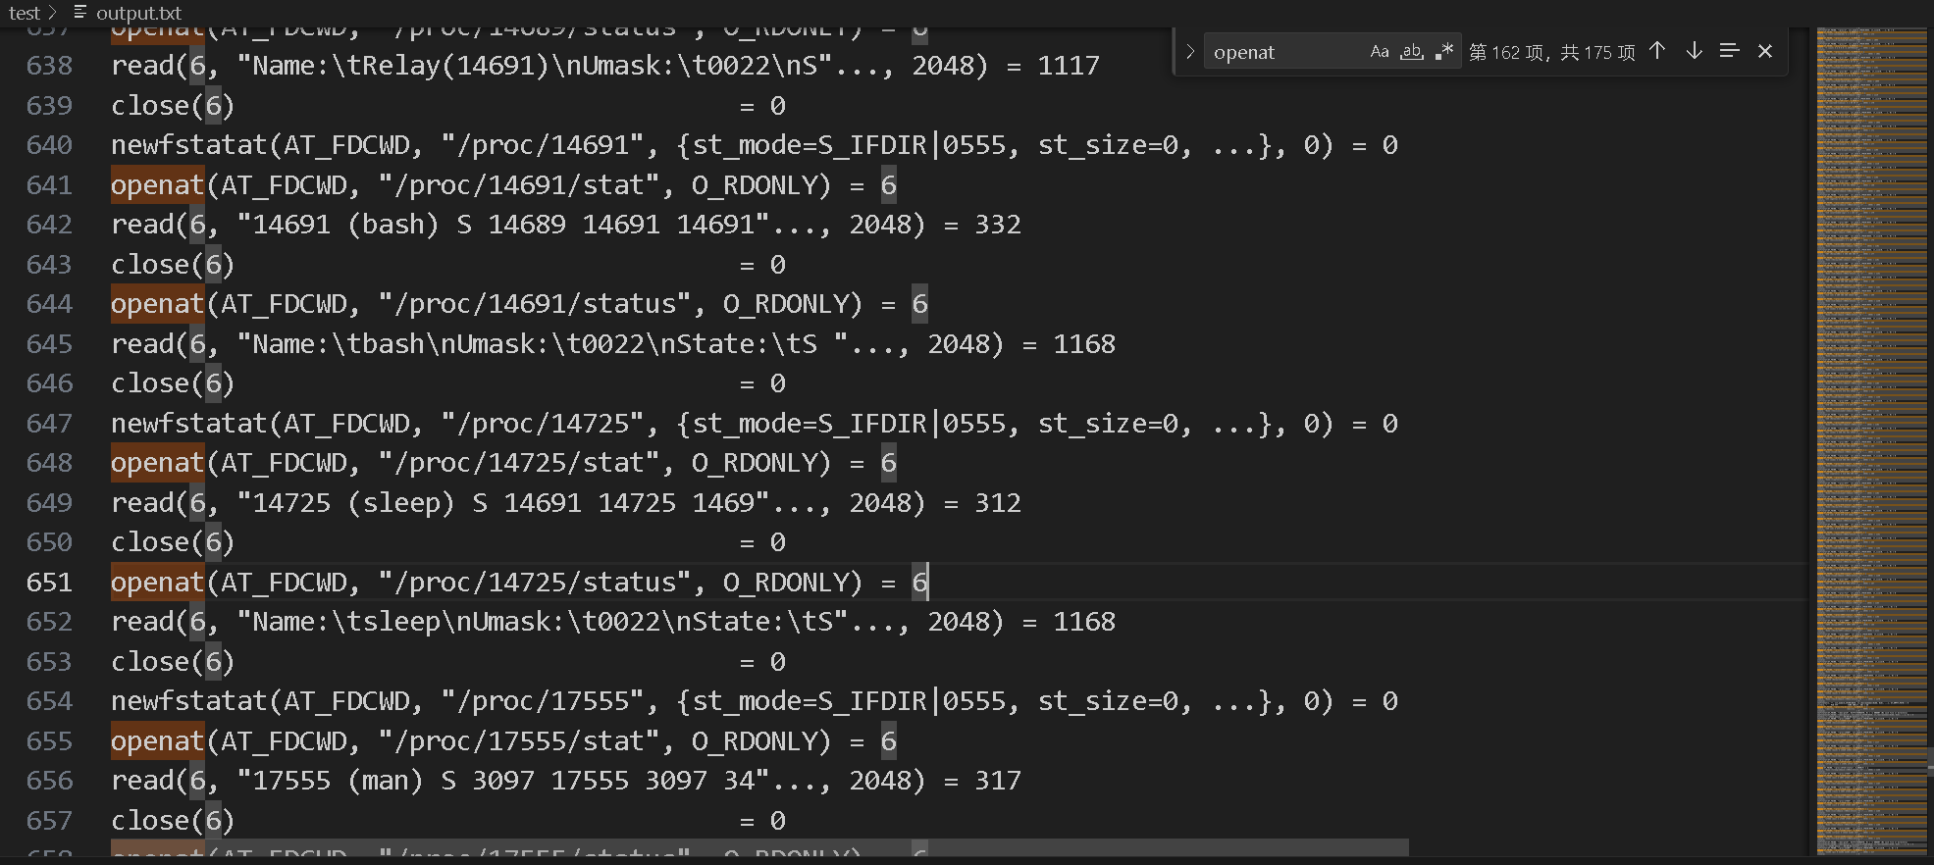This screenshot has height=865, width=1934.
Task: Click return value 317 on line 656
Action: coord(998,781)
